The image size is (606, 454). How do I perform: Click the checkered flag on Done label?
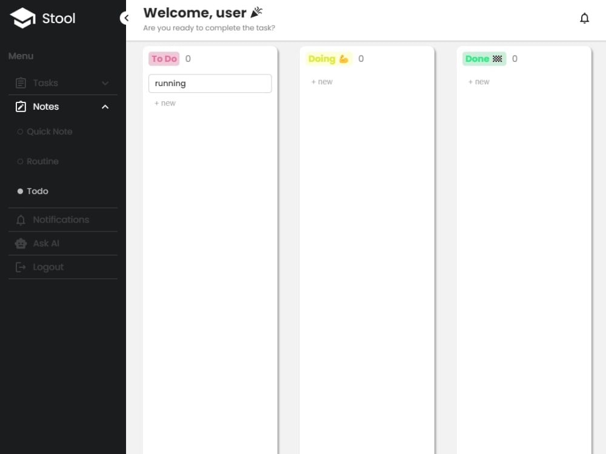point(498,59)
